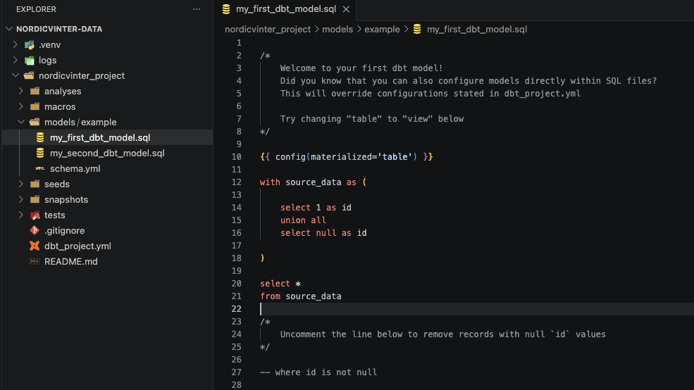Expand the analyses folder chevron
This screenshot has width=694, height=390.
21,91
